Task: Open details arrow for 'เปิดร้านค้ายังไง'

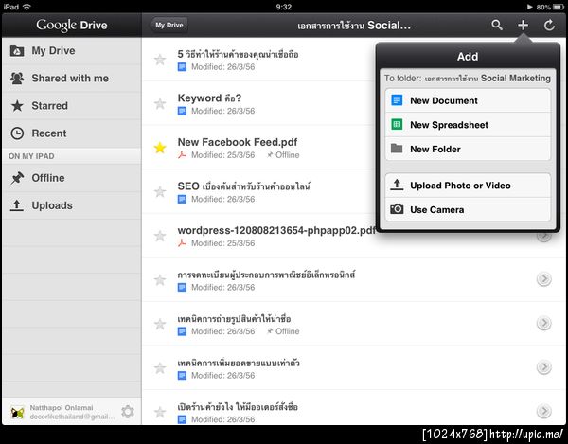Action: [x=543, y=411]
